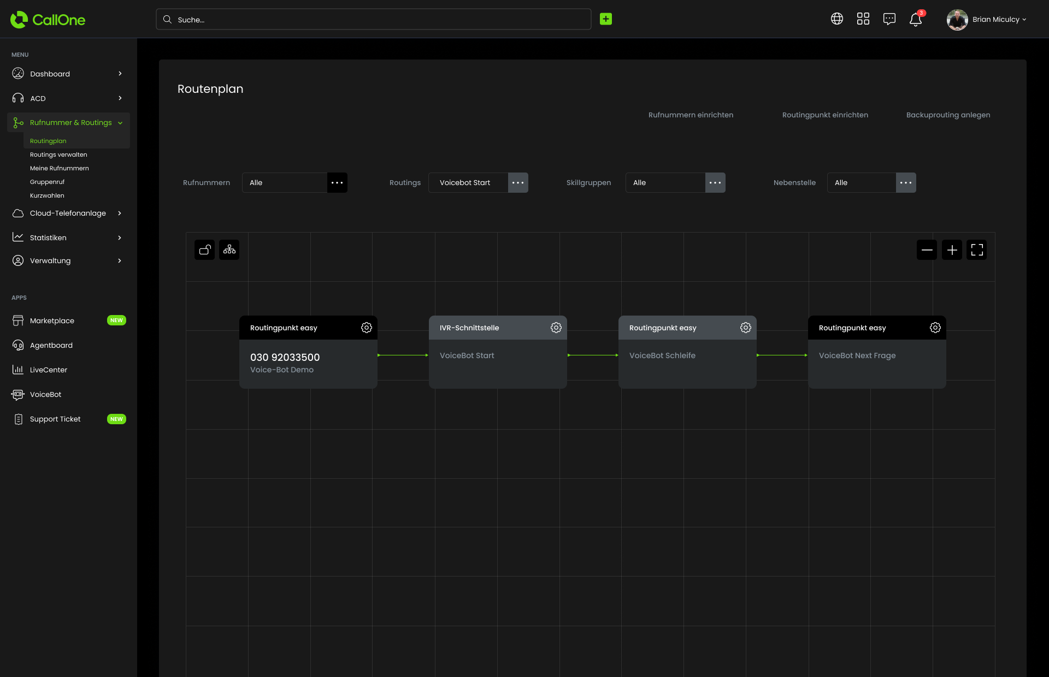Select Routingplan menu item in sidebar
The image size is (1049, 677).
(x=48, y=140)
